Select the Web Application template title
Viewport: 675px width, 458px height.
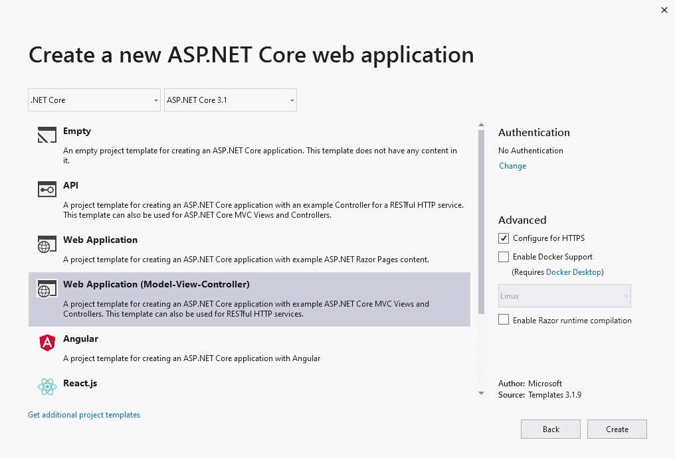tap(100, 240)
